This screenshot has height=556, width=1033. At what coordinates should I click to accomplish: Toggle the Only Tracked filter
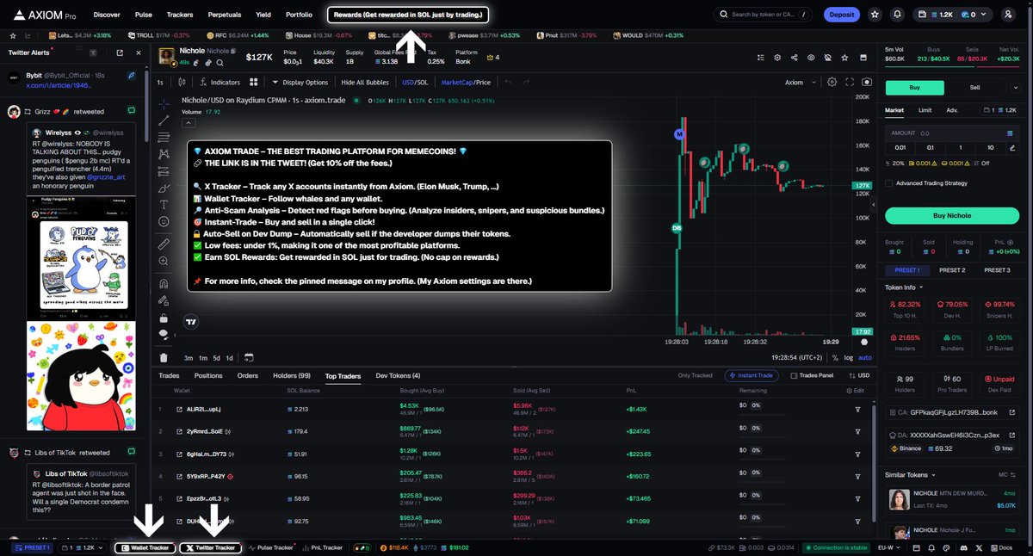tap(695, 375)
